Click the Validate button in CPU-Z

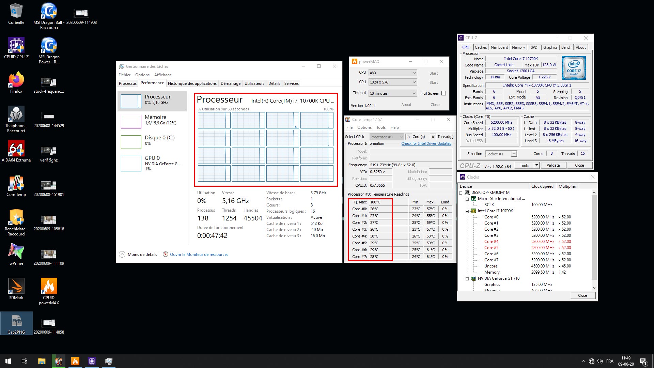553,165
